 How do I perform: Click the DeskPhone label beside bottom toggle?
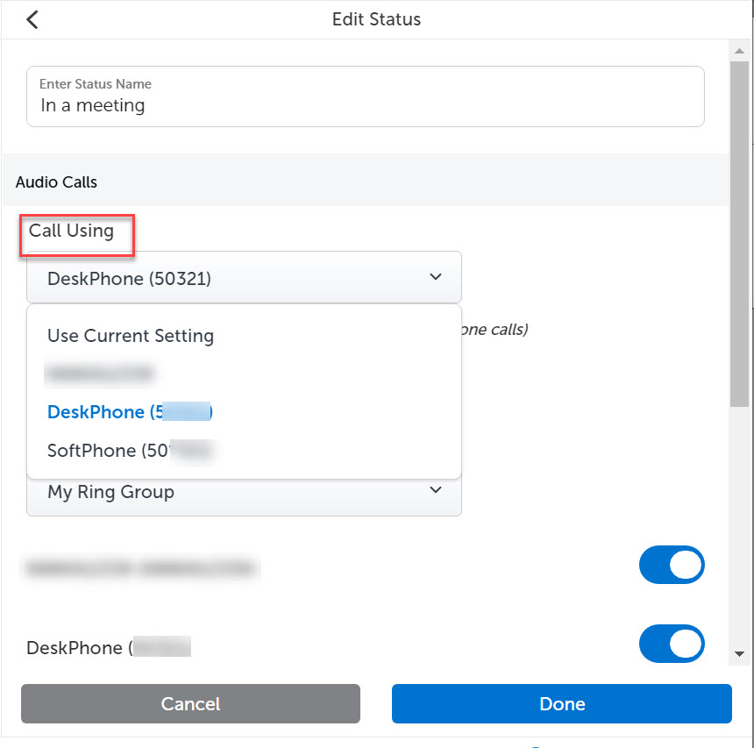(109, 647)
